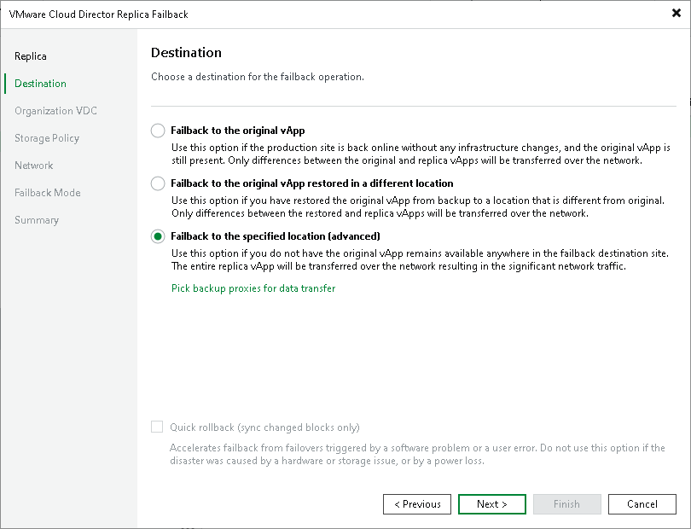Click the Previous button
691x529 pixels.
(x=417, y=504)
